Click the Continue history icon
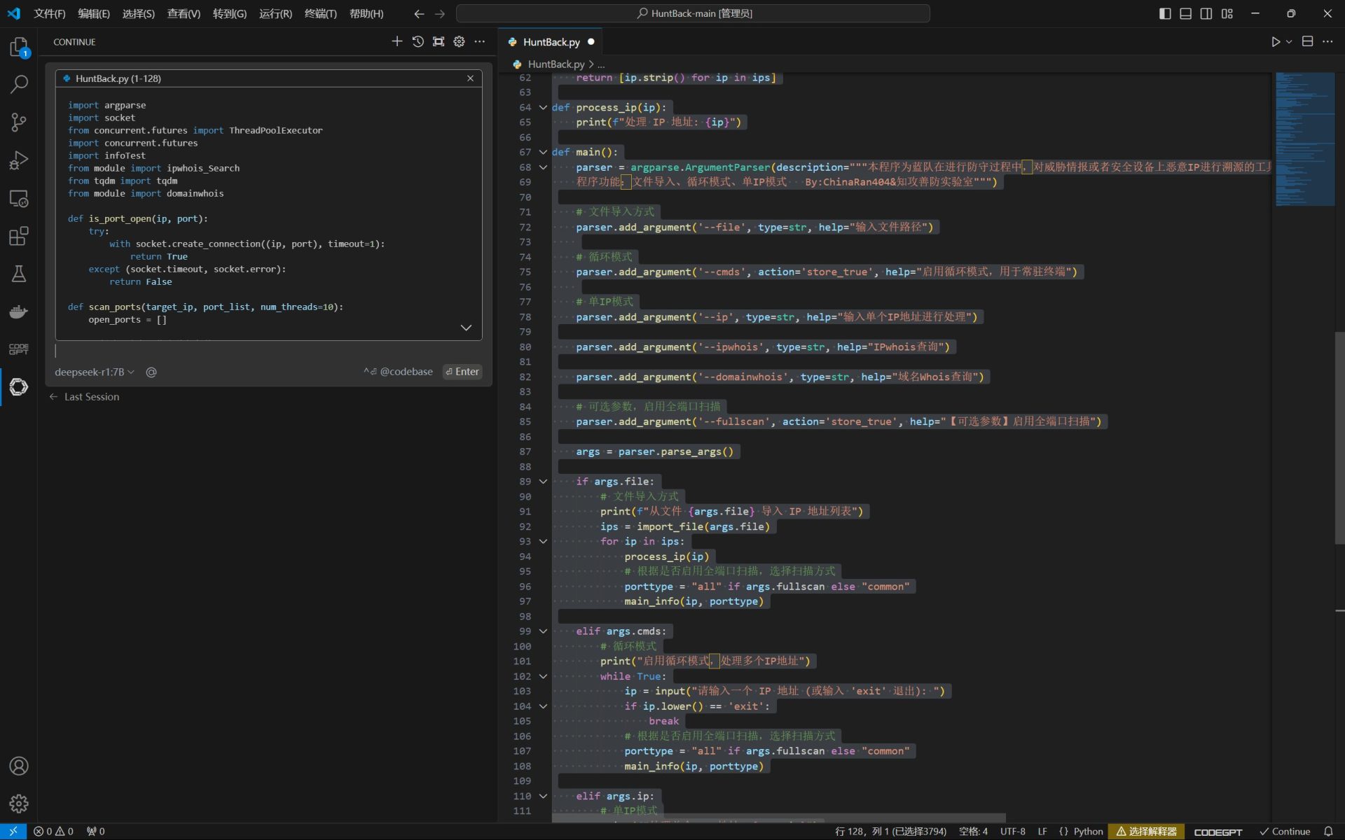This screenshot has width=1345, height=840. pos(418,42)
